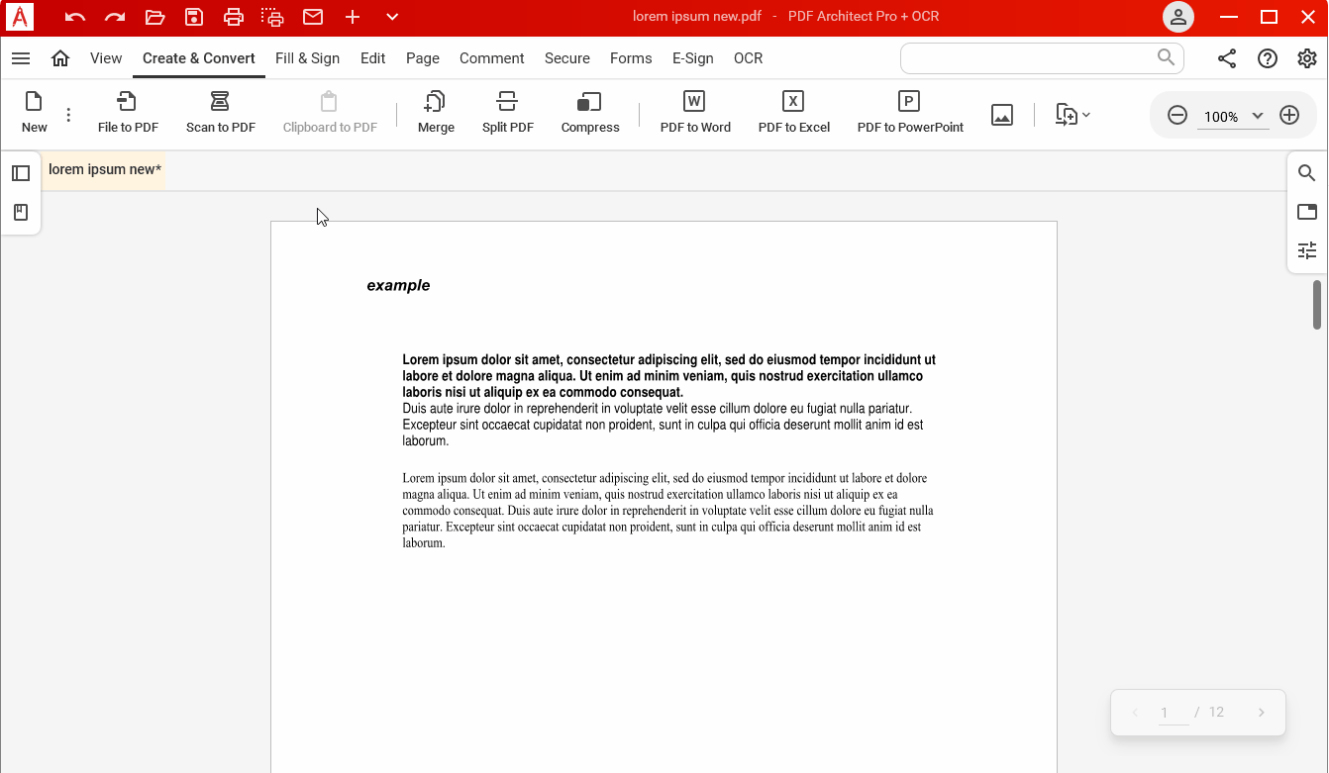
Task: Expand the quick access toolbar chevron
Action: click(x=392, y=17)
